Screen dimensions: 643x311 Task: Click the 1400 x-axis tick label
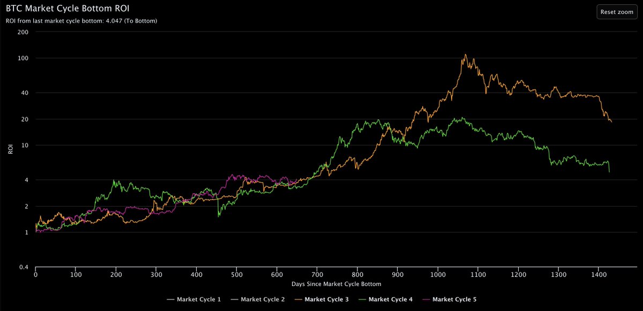coord(599,274)
